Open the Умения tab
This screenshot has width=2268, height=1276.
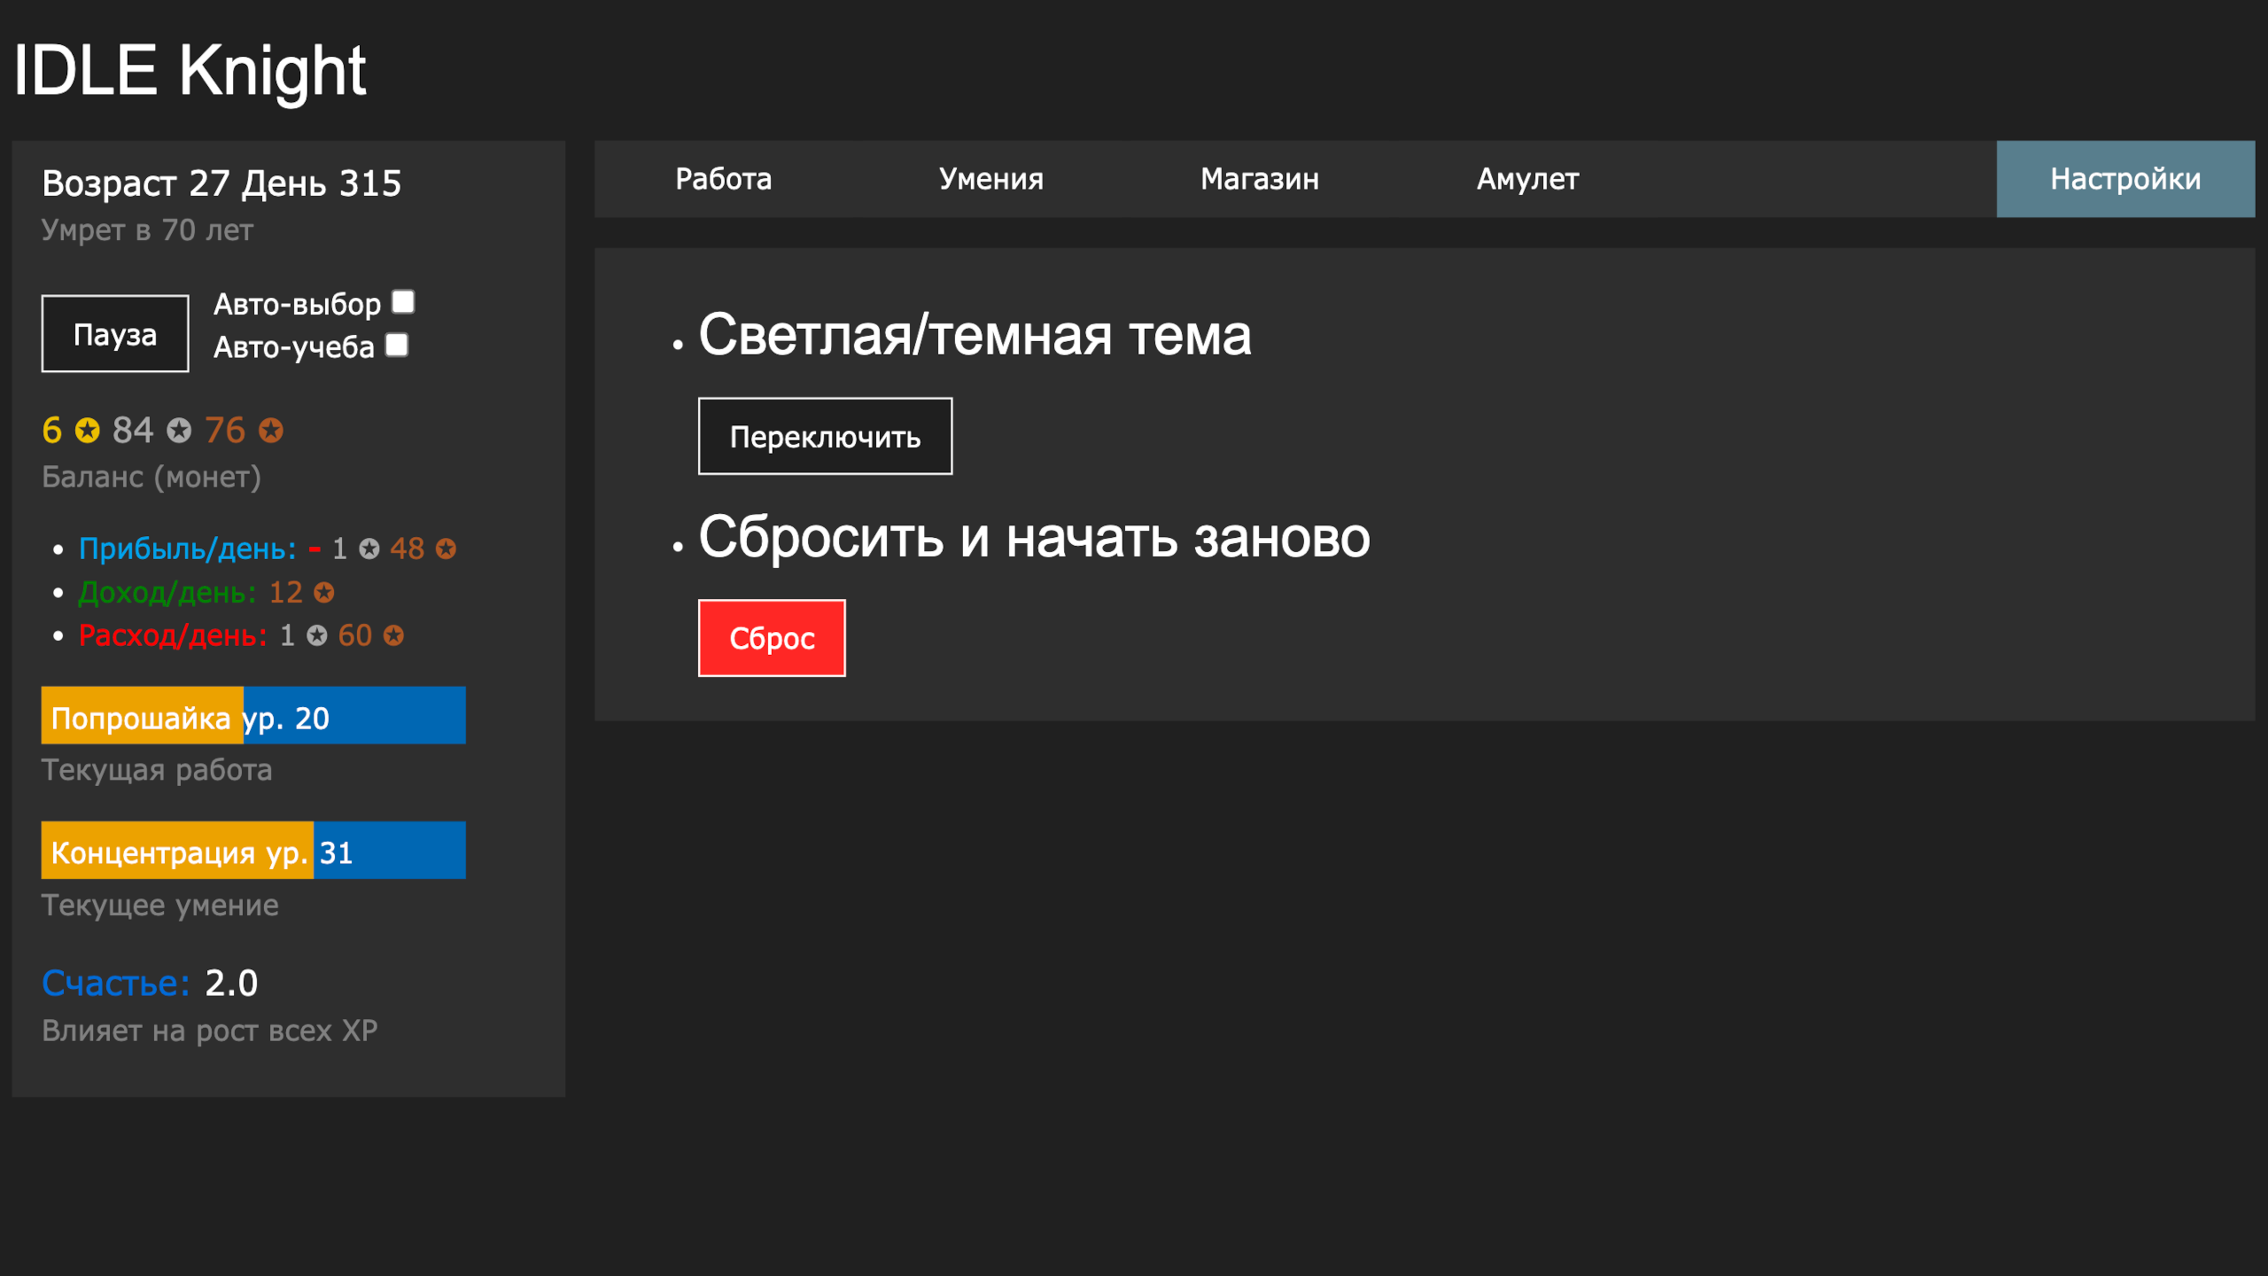coord(990,179)
